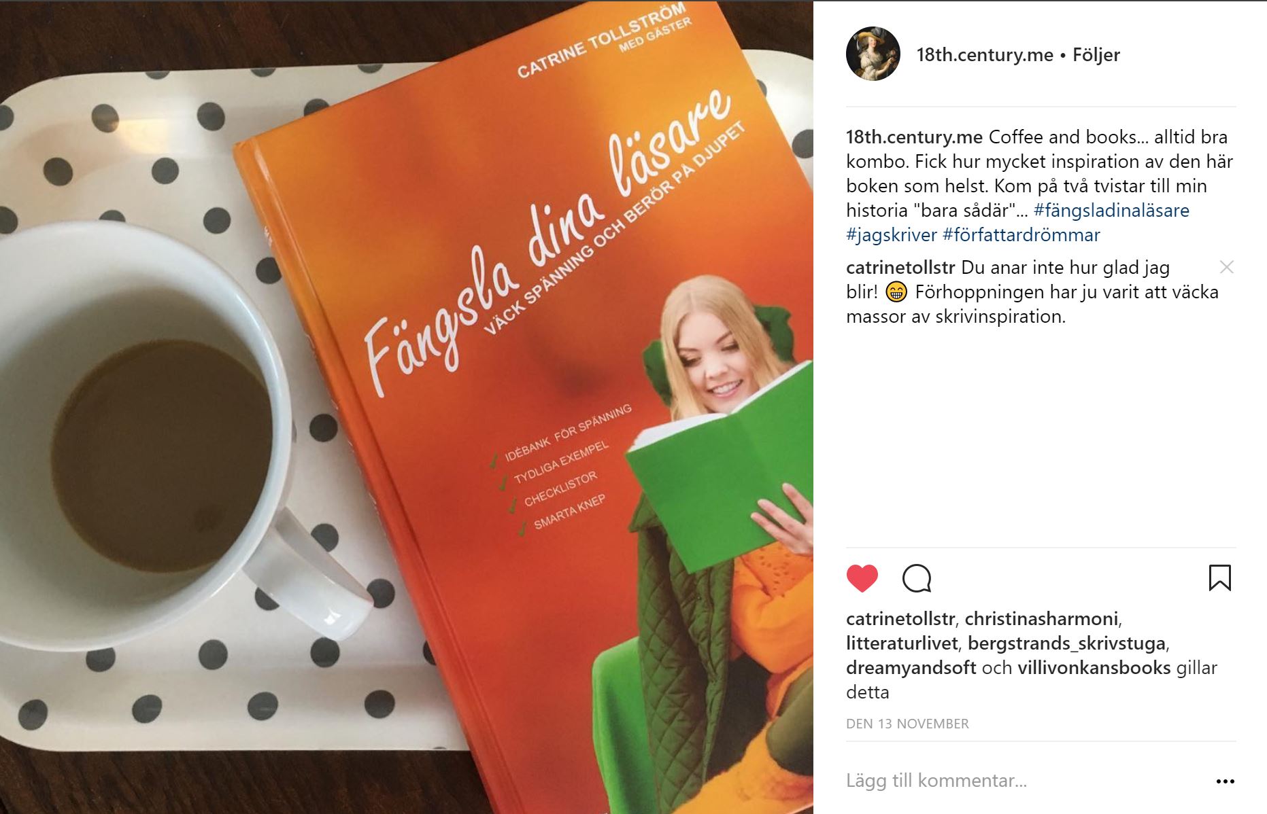Screen dimensions: 1267x814
Task: Open commenter catrinetollstr's profile
Action: [x=900, y=268]
